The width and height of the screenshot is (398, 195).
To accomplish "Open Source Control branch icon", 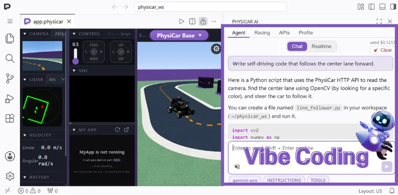I will click(10, 78).
